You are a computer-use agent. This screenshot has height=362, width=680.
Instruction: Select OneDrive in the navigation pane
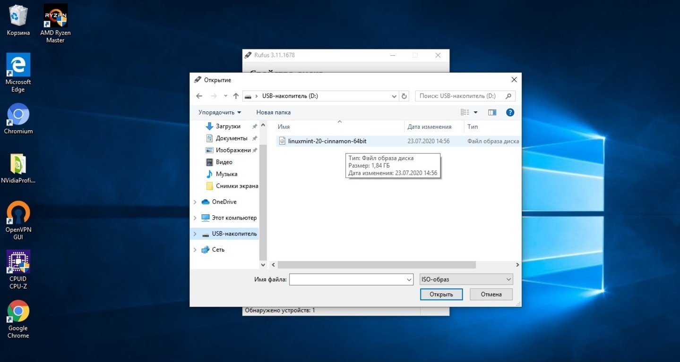[x=224, y=202]
